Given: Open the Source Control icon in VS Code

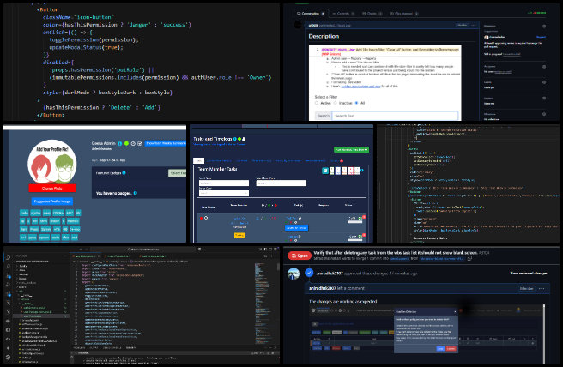Looking at the screenshot, I should click(8, 275).
